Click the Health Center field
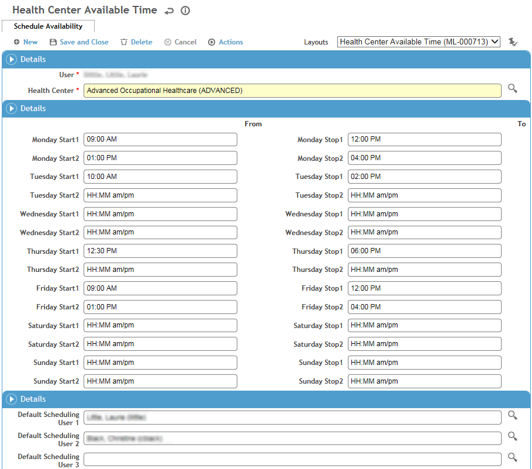The height and width of the screenshot is (469, 532). [292, 91]
